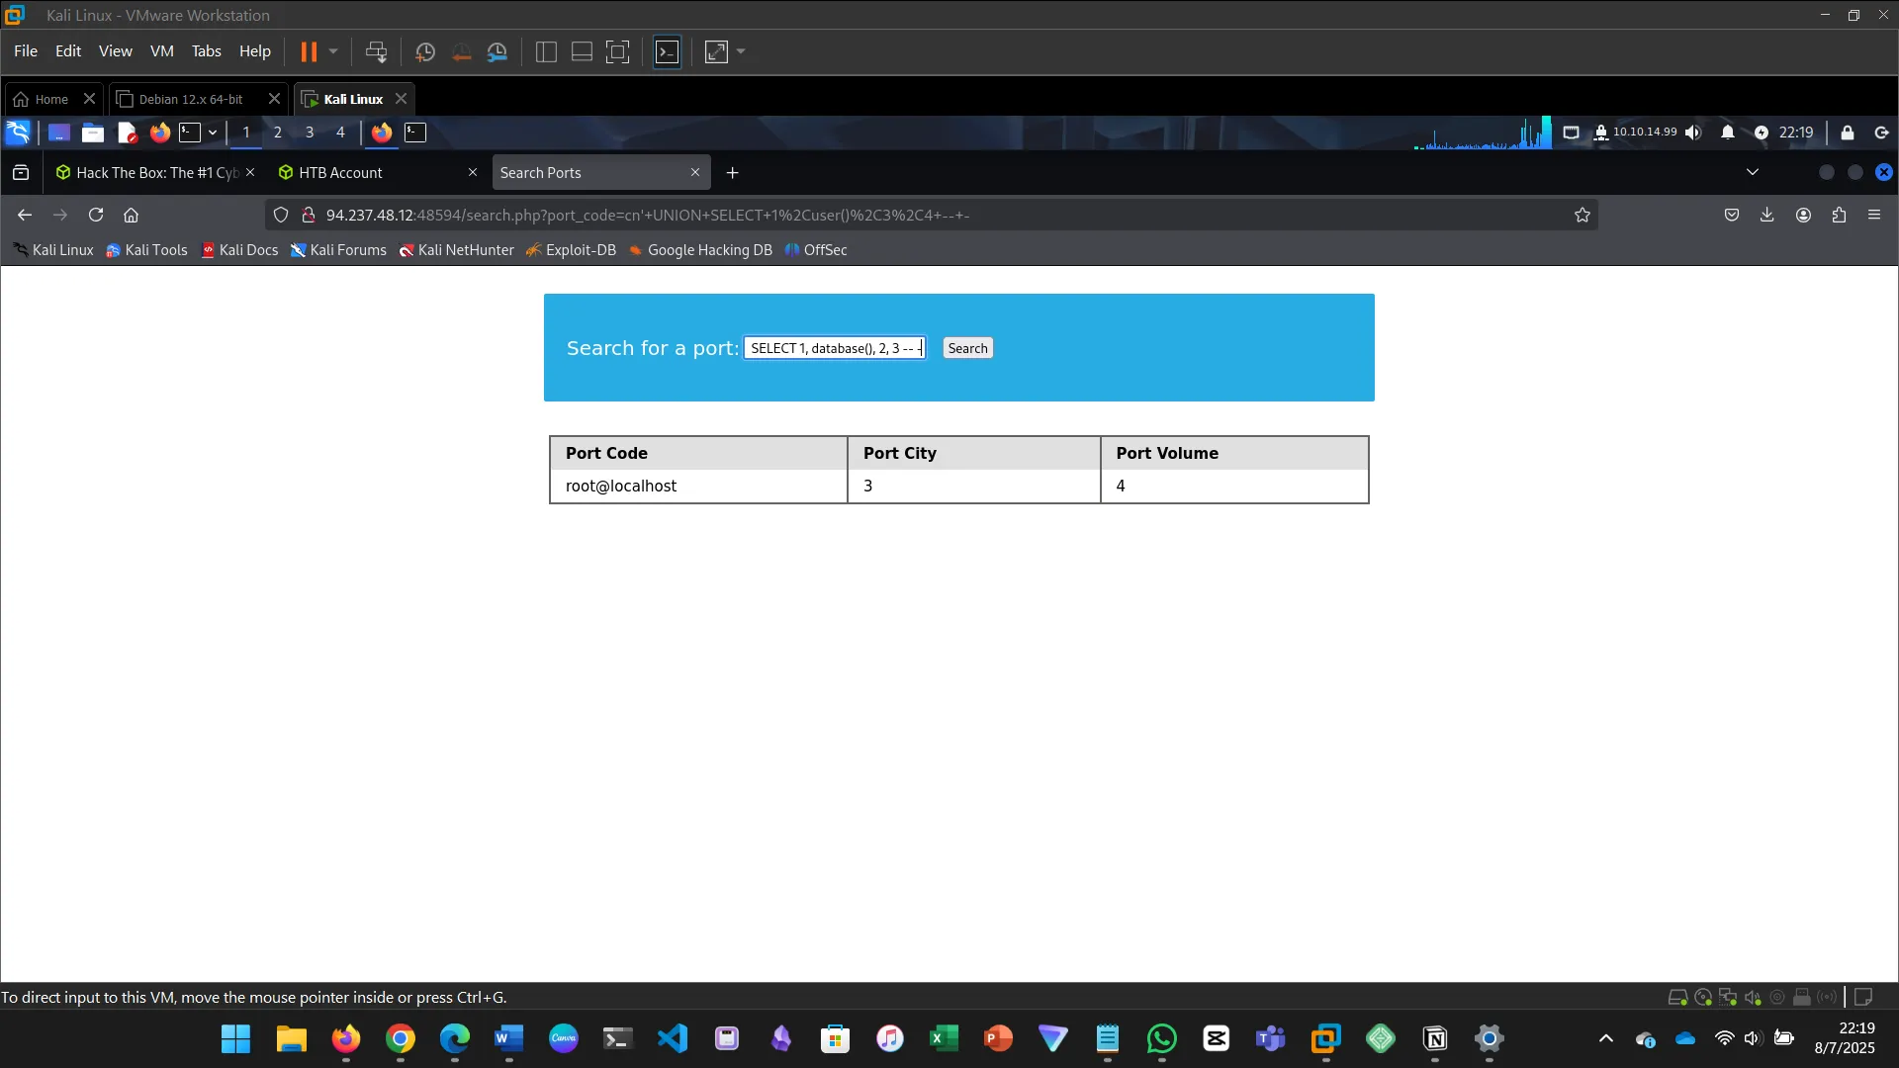Click send Ctrl+Alt+Del toolbar icon
Screen dimensions: 1899x1068
[x=376, y=52]
